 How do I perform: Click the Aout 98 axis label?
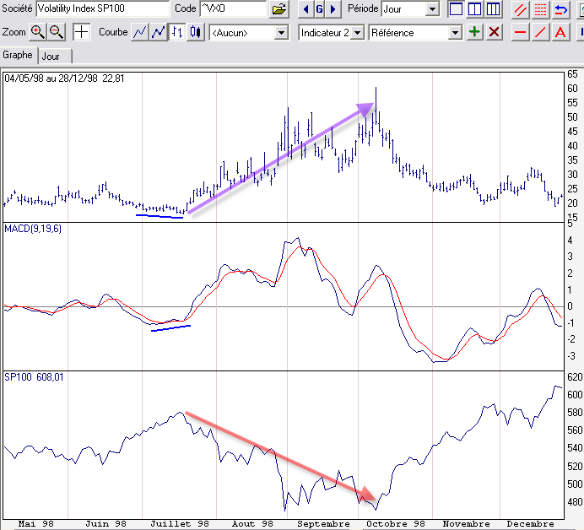[252, 524]
